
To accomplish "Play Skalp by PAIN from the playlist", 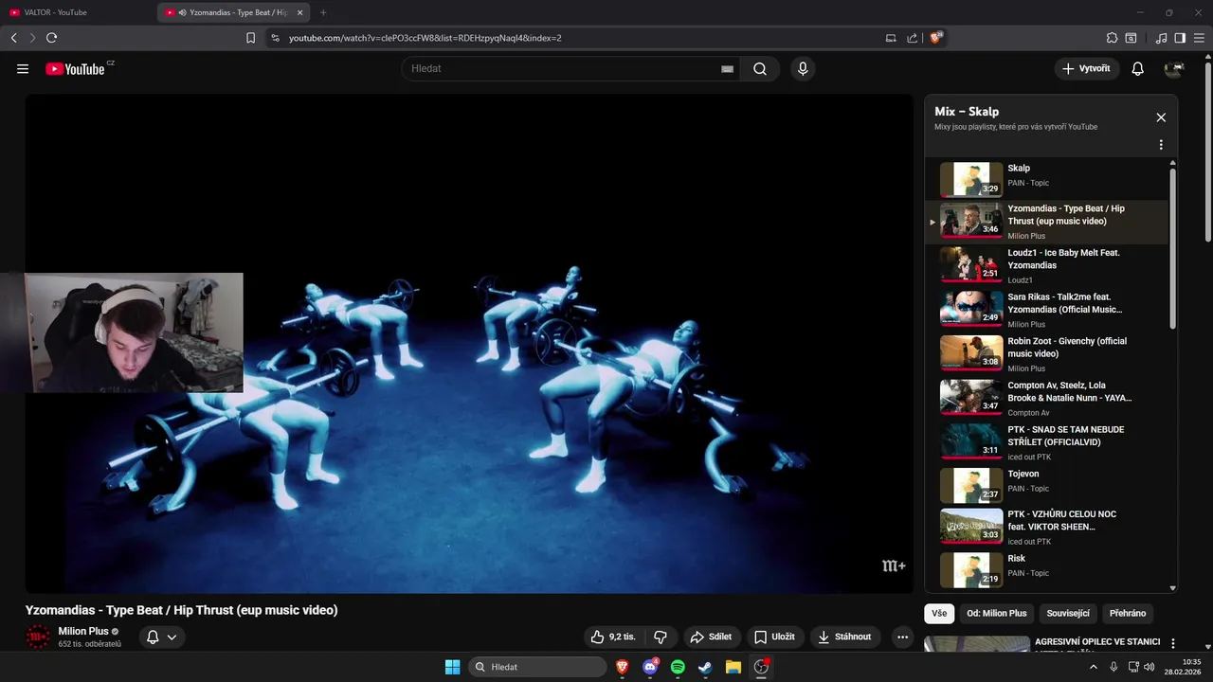I will click(x=1047, y=178).
